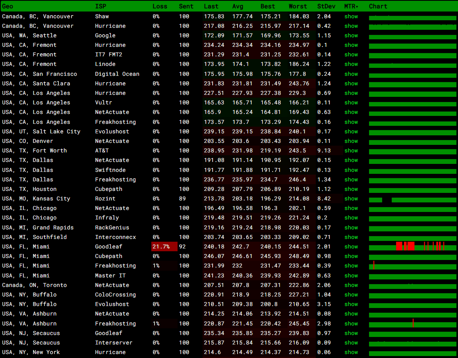This screenshot has height=358, width=458.
Task: Click the Ashburn Freakhosting chart bar
Action: coord(412,323)
